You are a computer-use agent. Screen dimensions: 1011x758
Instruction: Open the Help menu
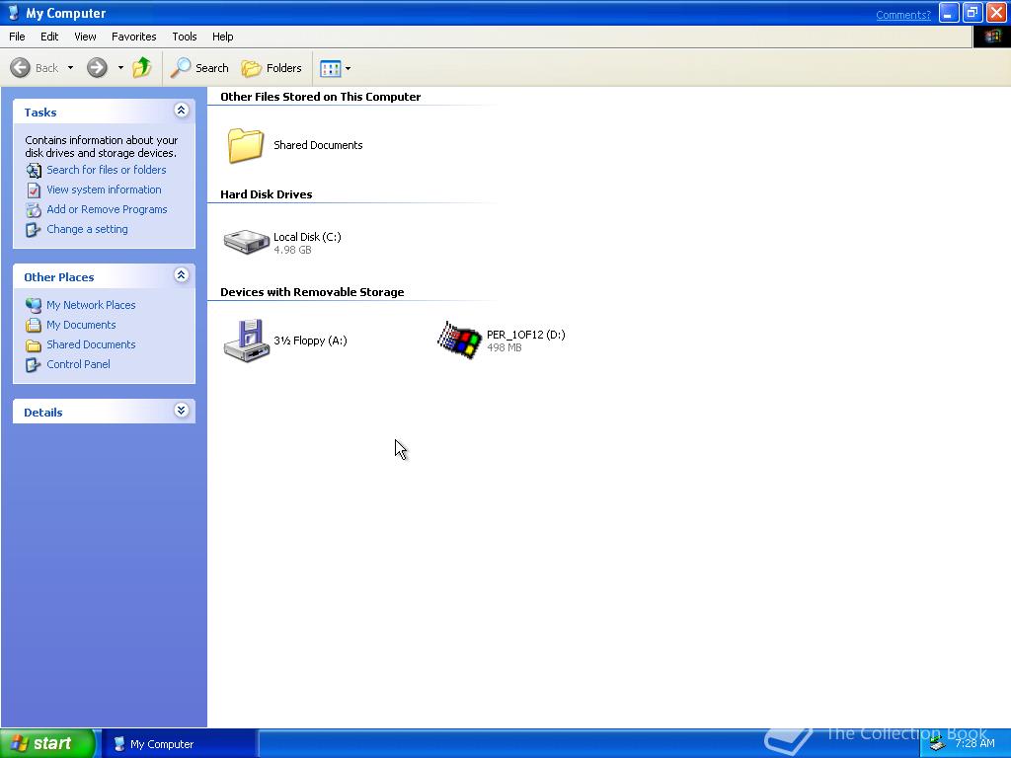click(222, 37)
